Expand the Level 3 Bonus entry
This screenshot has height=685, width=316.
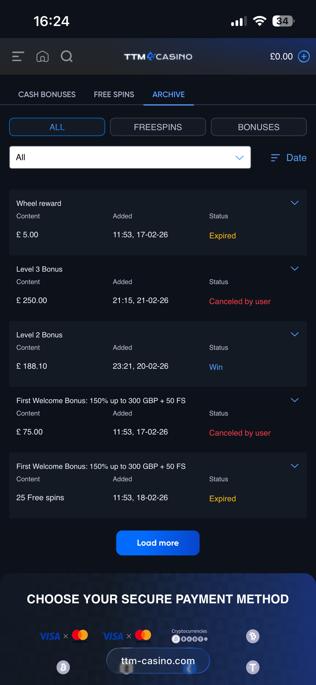294,269
